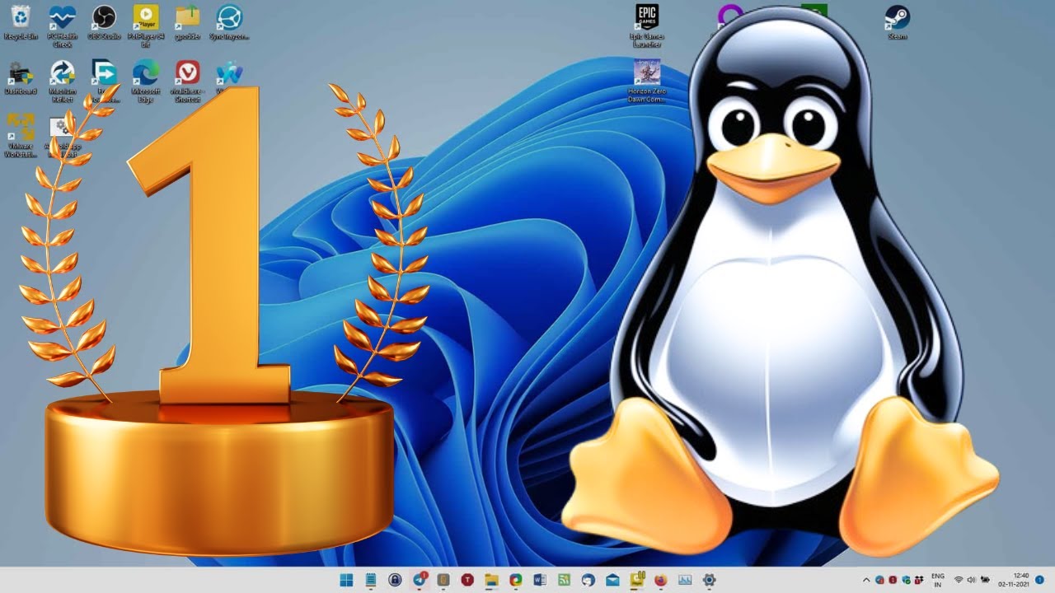Open Microsoft Word from the taskbar
This screenshot has width=1055, height=593.
[540, 580]
